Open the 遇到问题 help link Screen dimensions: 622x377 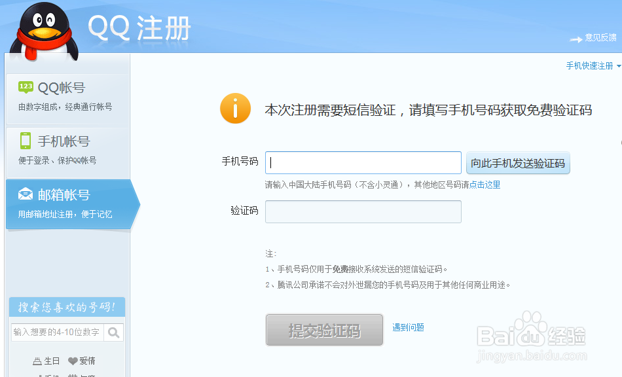click(x=408, y=327)
